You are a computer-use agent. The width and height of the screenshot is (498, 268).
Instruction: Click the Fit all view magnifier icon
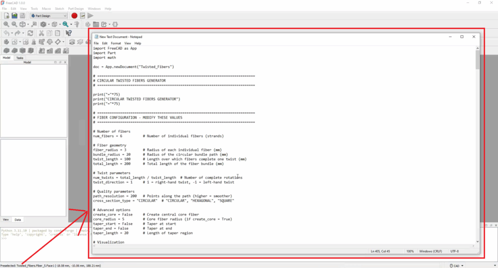coord(6,24)
